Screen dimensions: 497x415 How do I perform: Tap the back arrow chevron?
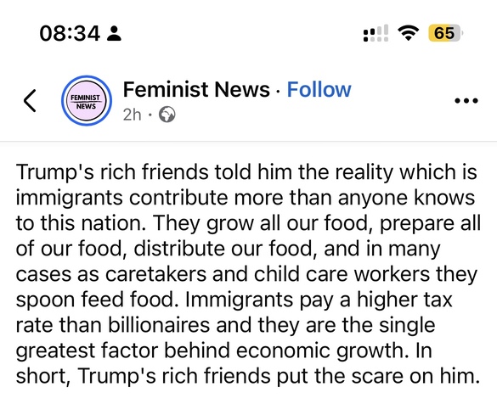tap(30, 101)
